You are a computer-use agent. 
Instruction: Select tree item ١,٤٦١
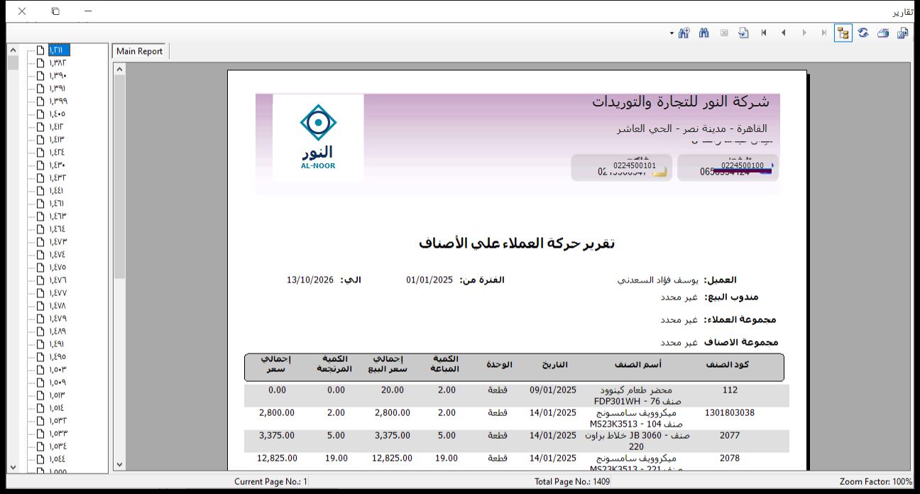(x=57, y=204)
